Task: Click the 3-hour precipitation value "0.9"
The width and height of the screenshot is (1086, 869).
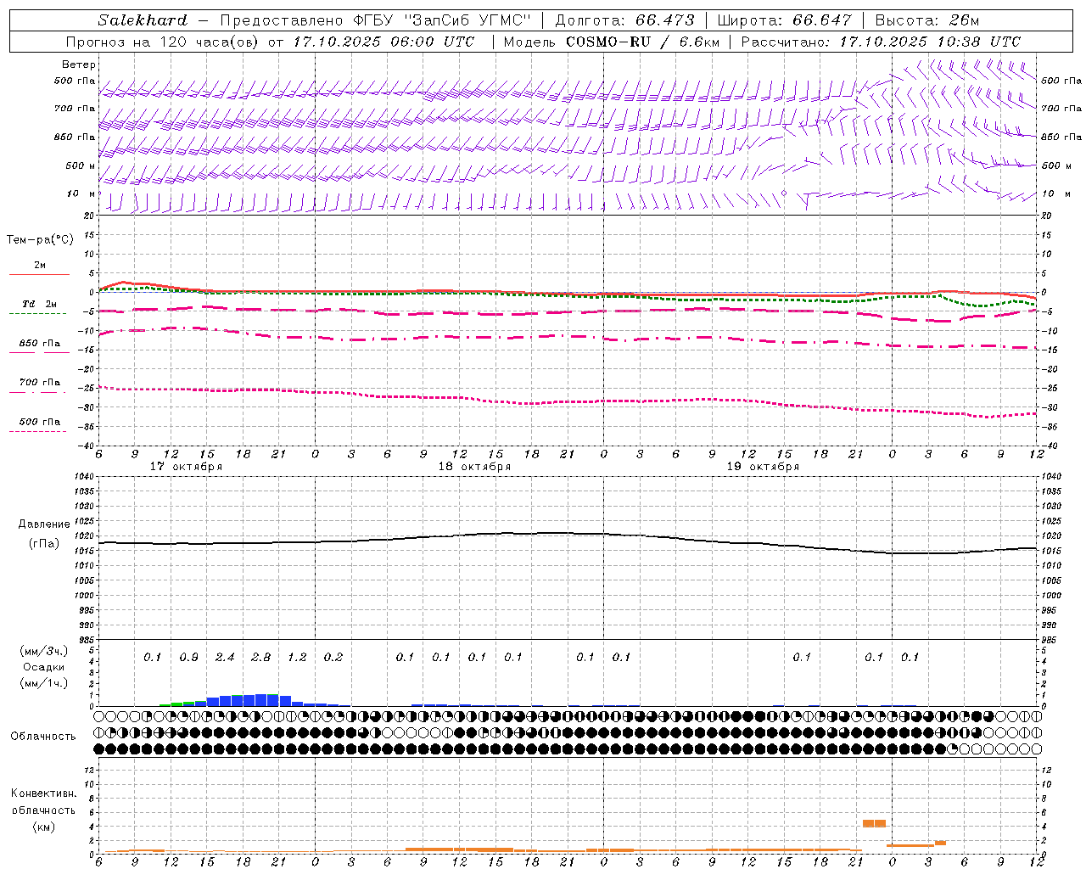Action: [x=189, y=658]
